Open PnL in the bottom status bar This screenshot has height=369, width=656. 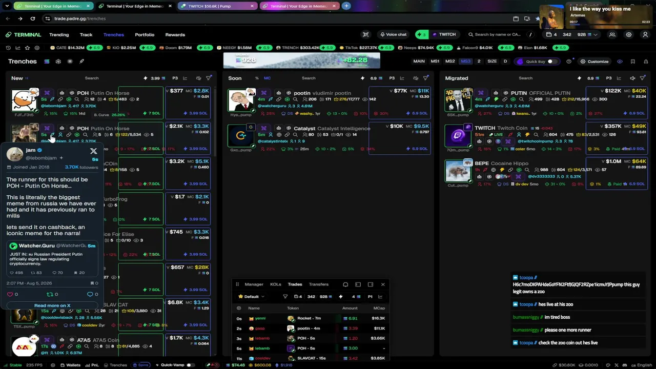click(x=92, y=365)
